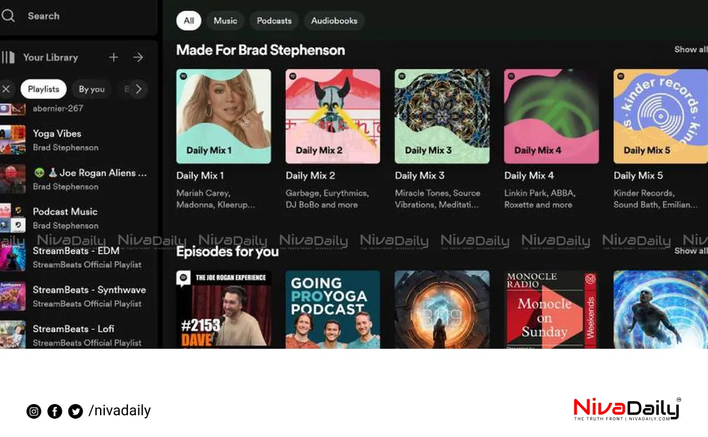Open the Daily Mix 4 cover art
Viewport: 708px width, 437px height.
point(551,116)
